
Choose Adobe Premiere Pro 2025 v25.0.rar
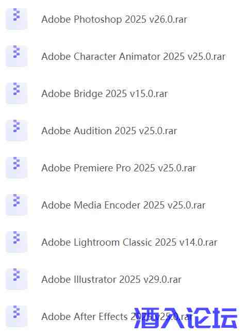119,168
